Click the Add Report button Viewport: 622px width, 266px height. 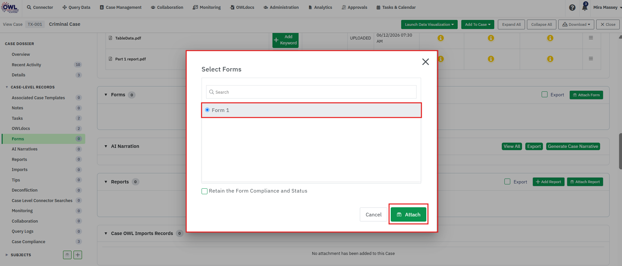point(548,182)
